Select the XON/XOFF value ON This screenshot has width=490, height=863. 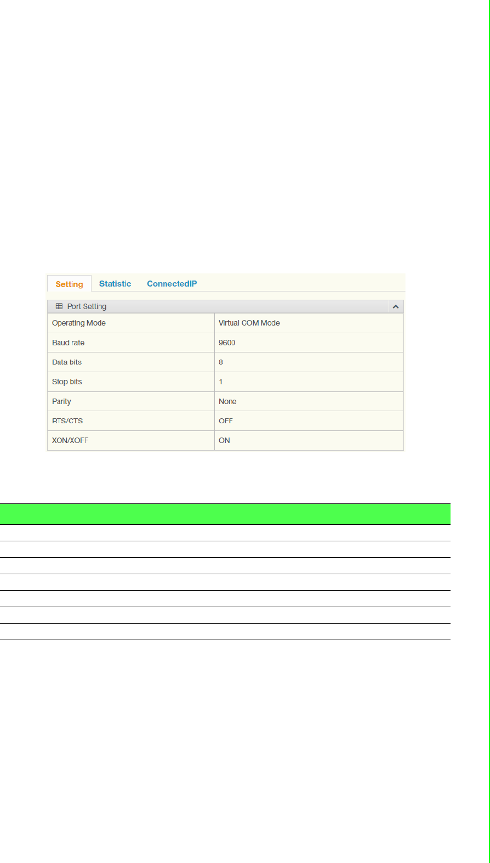pyautogui.click(x=224, y=440)
